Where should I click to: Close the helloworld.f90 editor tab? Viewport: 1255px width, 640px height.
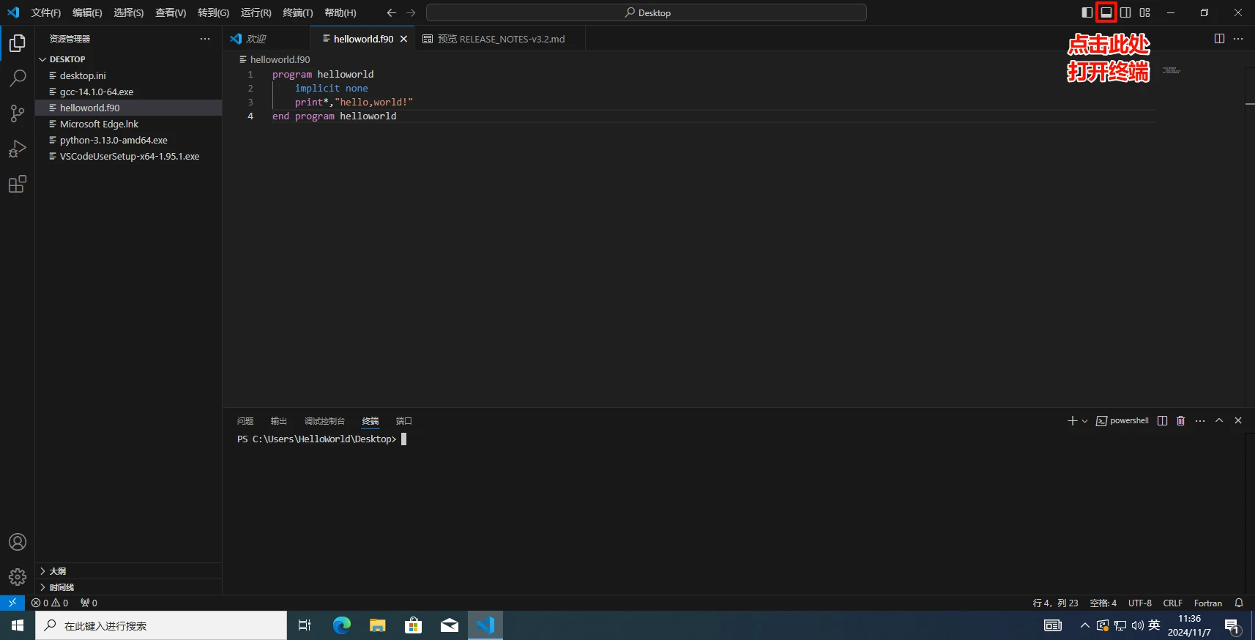coord(403,39)
